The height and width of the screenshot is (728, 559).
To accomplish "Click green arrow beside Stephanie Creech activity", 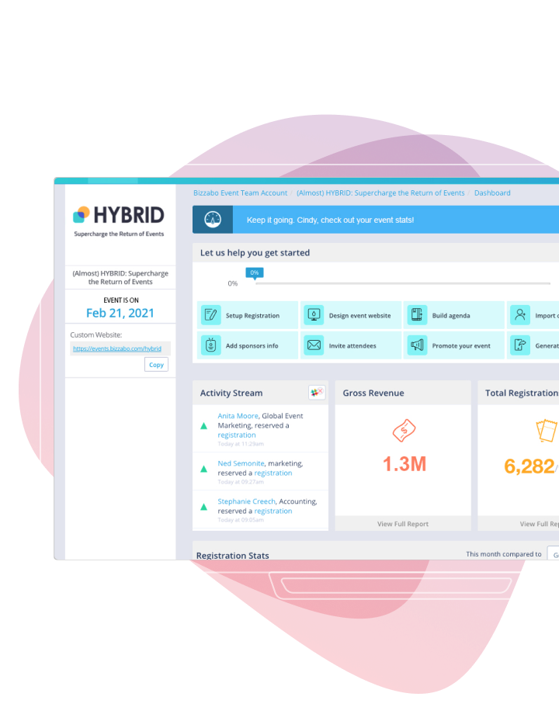I will tap(203, 507).
